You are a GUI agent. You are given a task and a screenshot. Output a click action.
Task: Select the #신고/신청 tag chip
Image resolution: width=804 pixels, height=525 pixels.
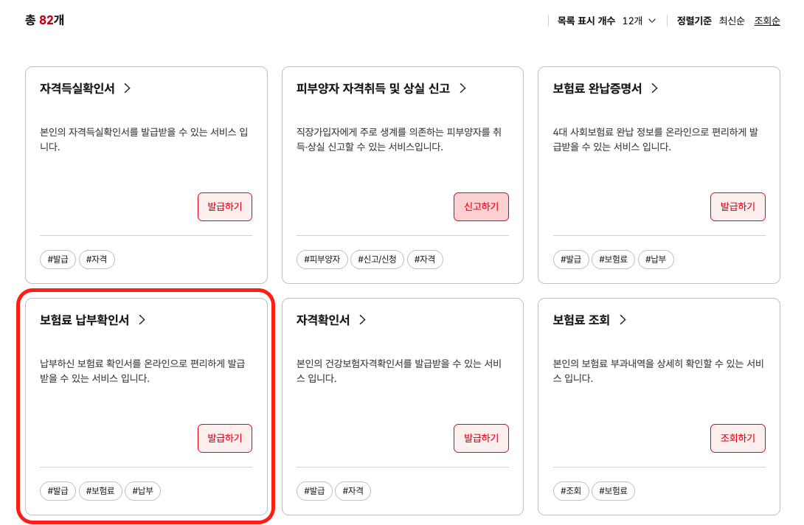click(x=377, y=259)
